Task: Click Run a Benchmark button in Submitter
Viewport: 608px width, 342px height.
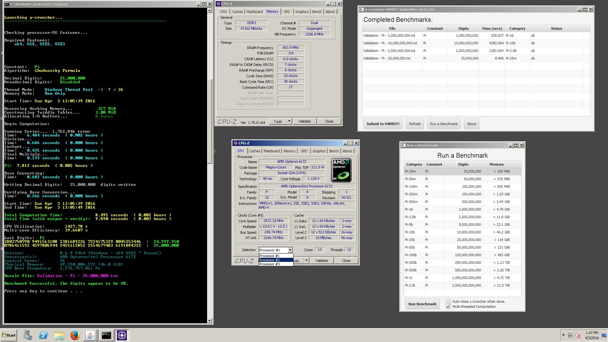Action: 444,124
